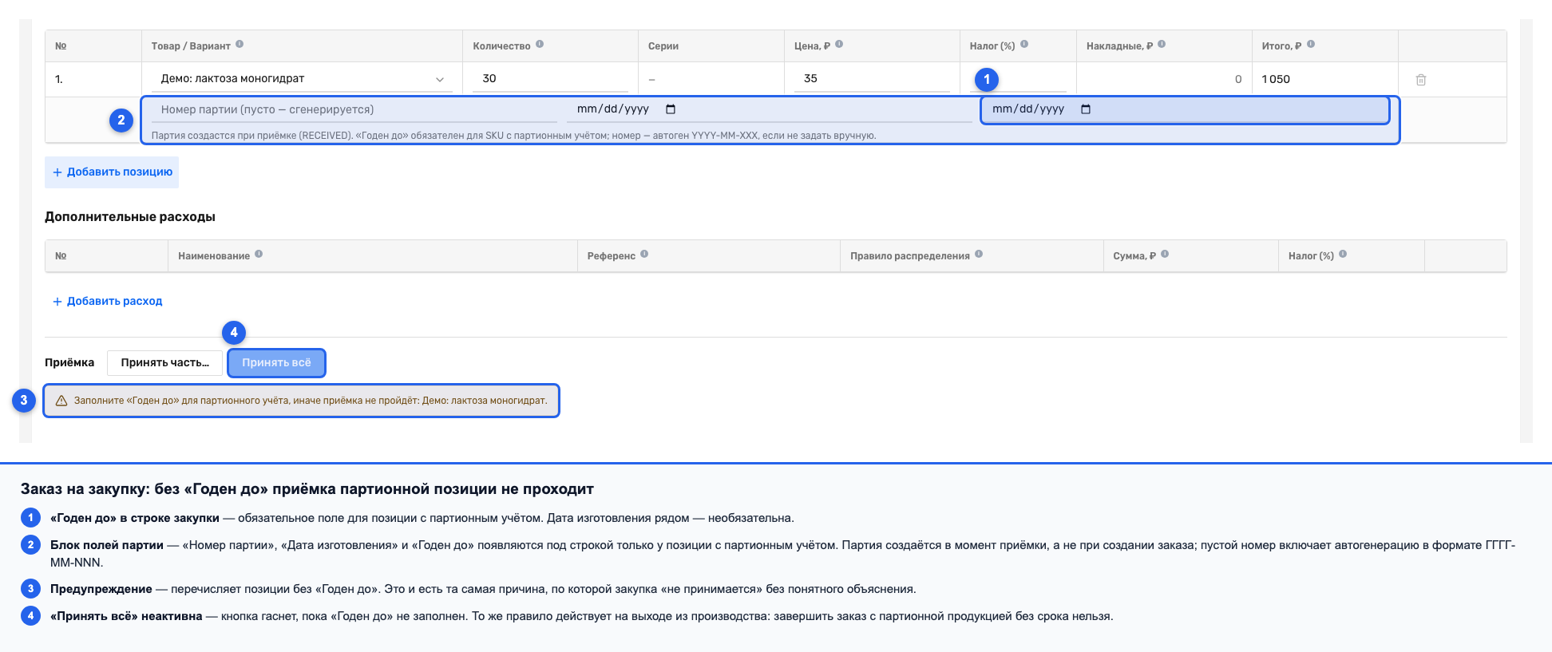1552x652 pixels.
Task: Open product dropdown Демо: лактоза моногидрат
Action: point(302,79)
